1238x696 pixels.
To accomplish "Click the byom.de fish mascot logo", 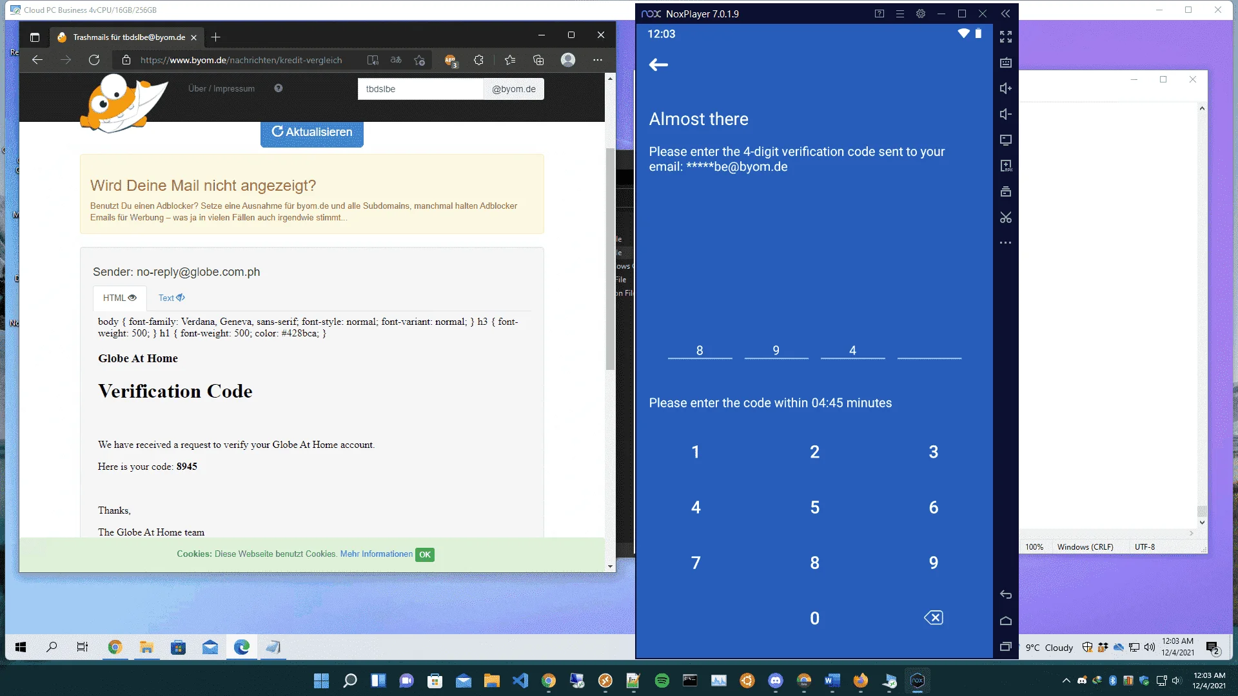I will click(x=123, y=103).
